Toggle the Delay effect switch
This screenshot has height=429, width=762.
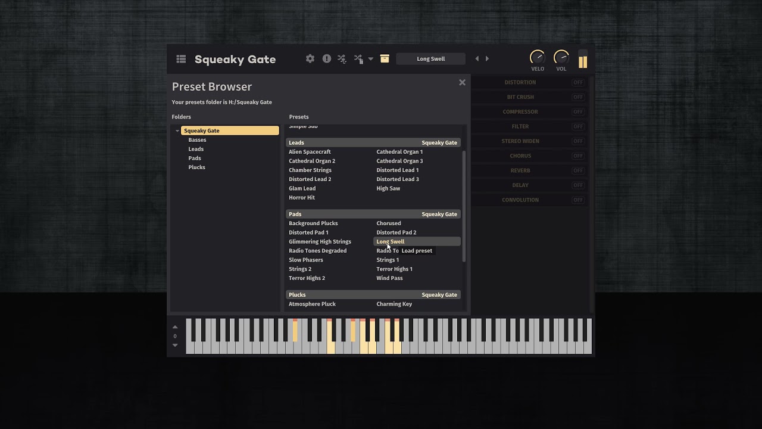click(x=577, y=185)
